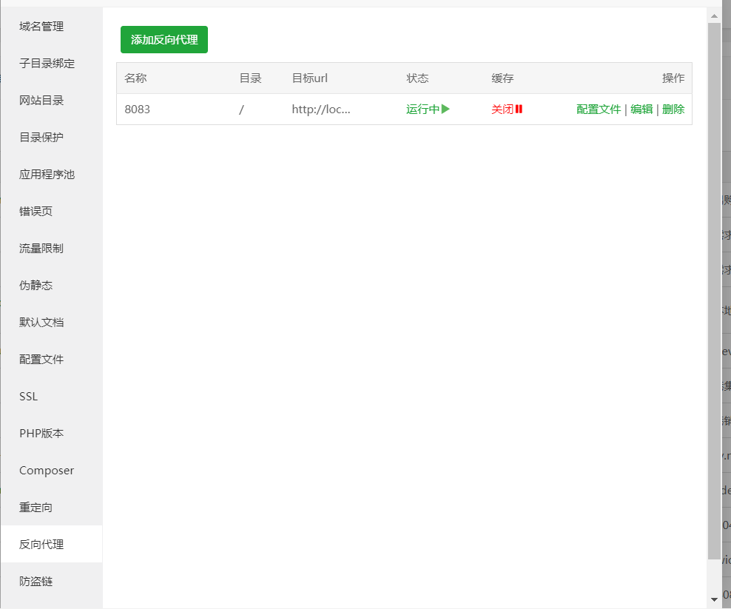The width and height of the screenshot is (731, 609).
Task: Click the scrollbar down arrow
Action: (714, 599)
